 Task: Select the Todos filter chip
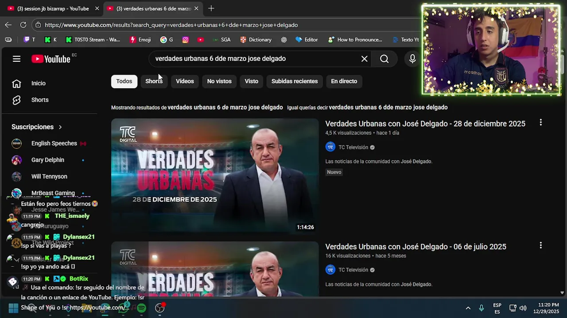pos(124,81)
